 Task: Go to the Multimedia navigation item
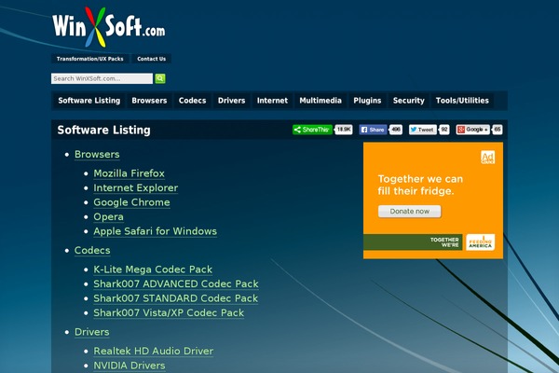point(320,101)
